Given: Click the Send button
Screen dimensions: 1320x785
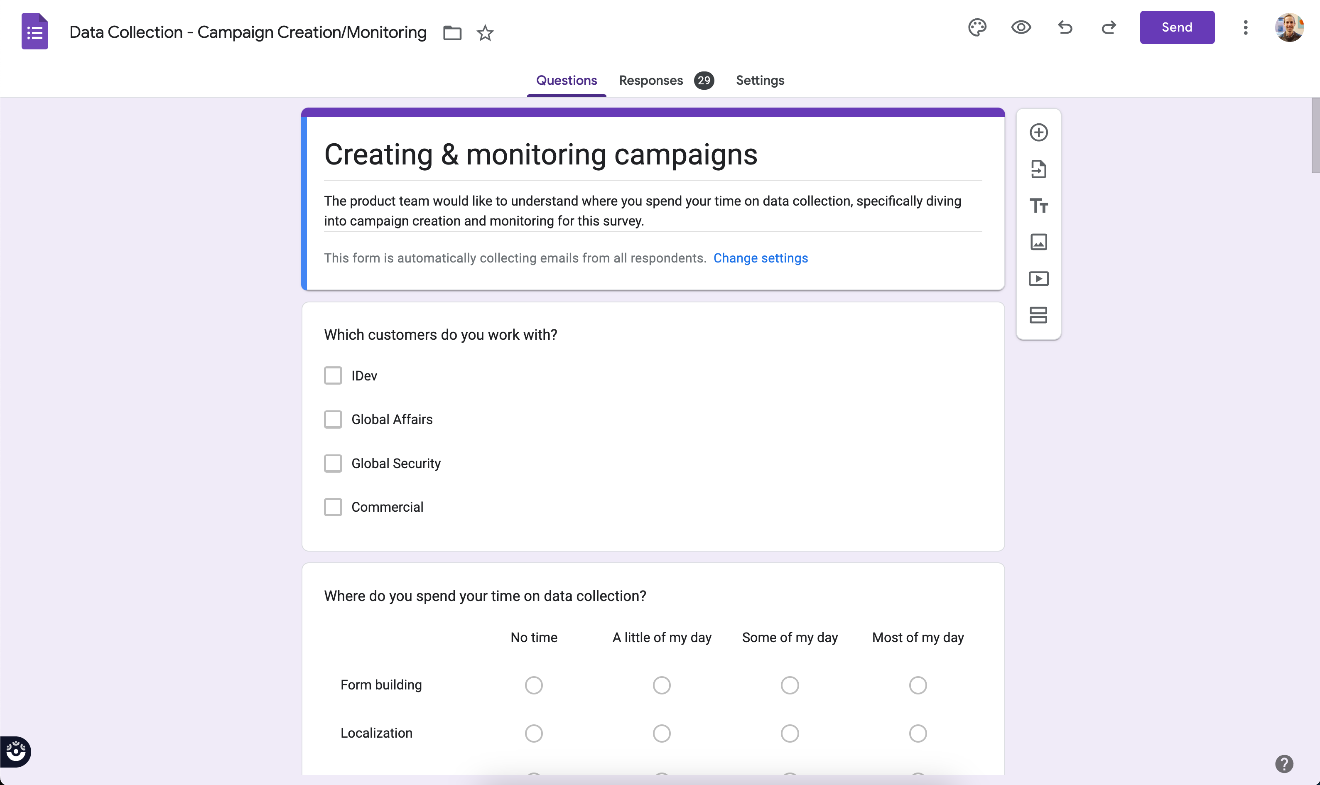Looking at the screenshot, I should point(1177,27).
